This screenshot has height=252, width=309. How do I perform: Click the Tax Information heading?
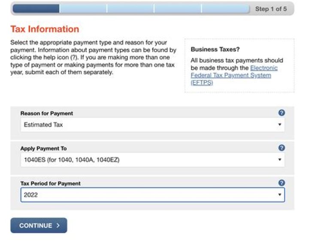click(x=45, y=29)
